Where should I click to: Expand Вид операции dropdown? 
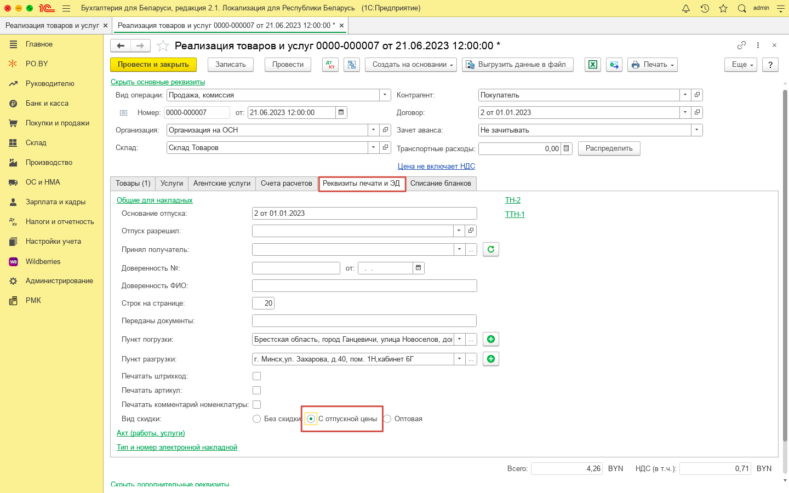(x=385, y=95)
